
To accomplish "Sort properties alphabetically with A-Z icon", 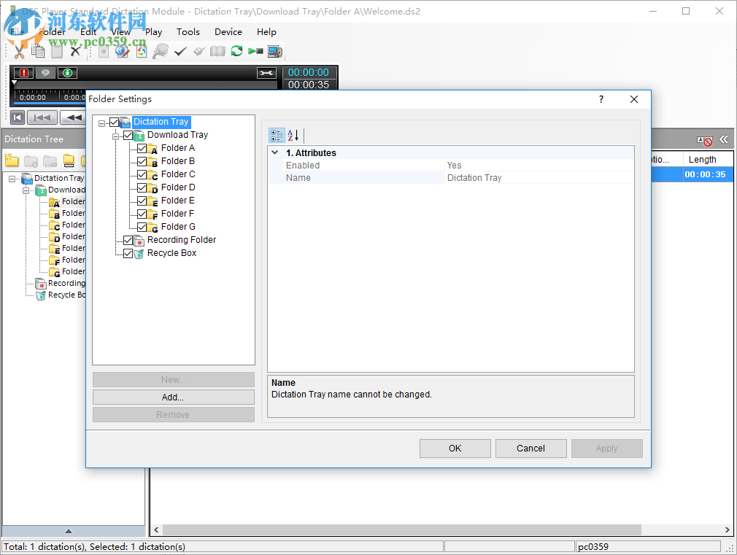I will (x=293, y=136).
